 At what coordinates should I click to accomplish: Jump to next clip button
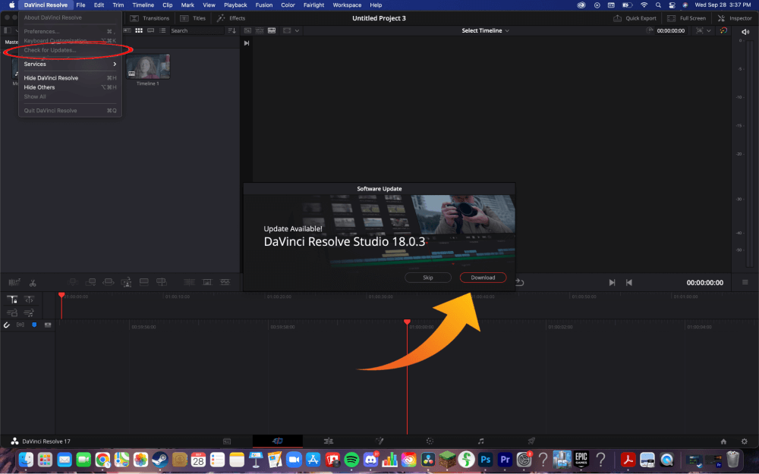612,282
